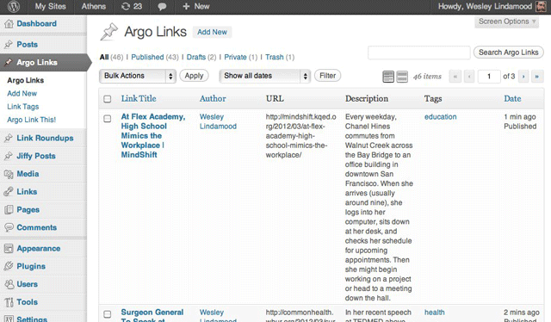Image resolution: width=551 pixels, height=322 pixels.
Task: Open Link Tags submenu item
Action: click(x=23, y=107)
